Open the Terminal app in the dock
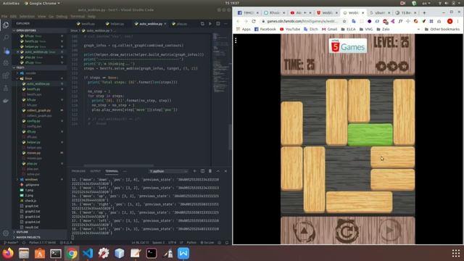This screenshot has width=464, height=261. [56, 254]
